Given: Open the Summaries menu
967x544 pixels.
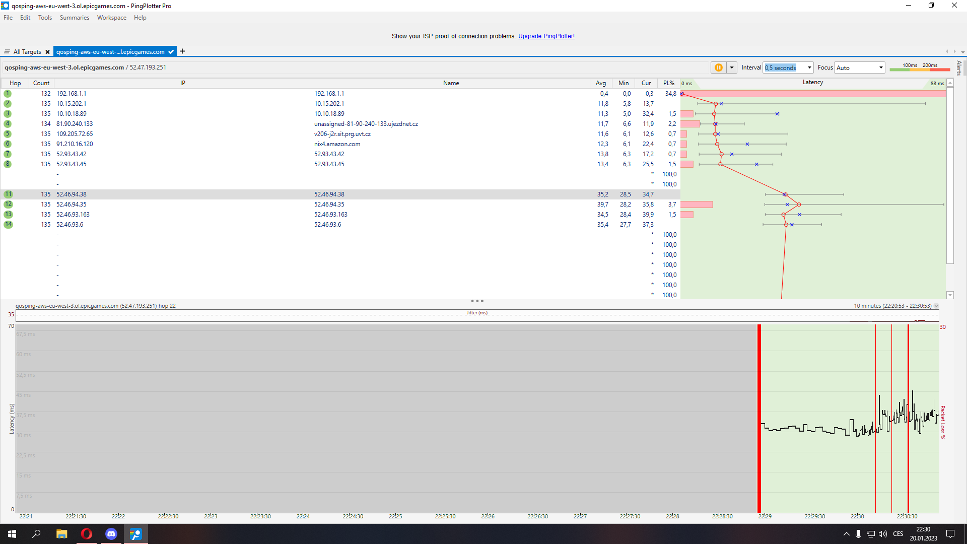Looking at the screenshot, I should (x=74, y=18).
